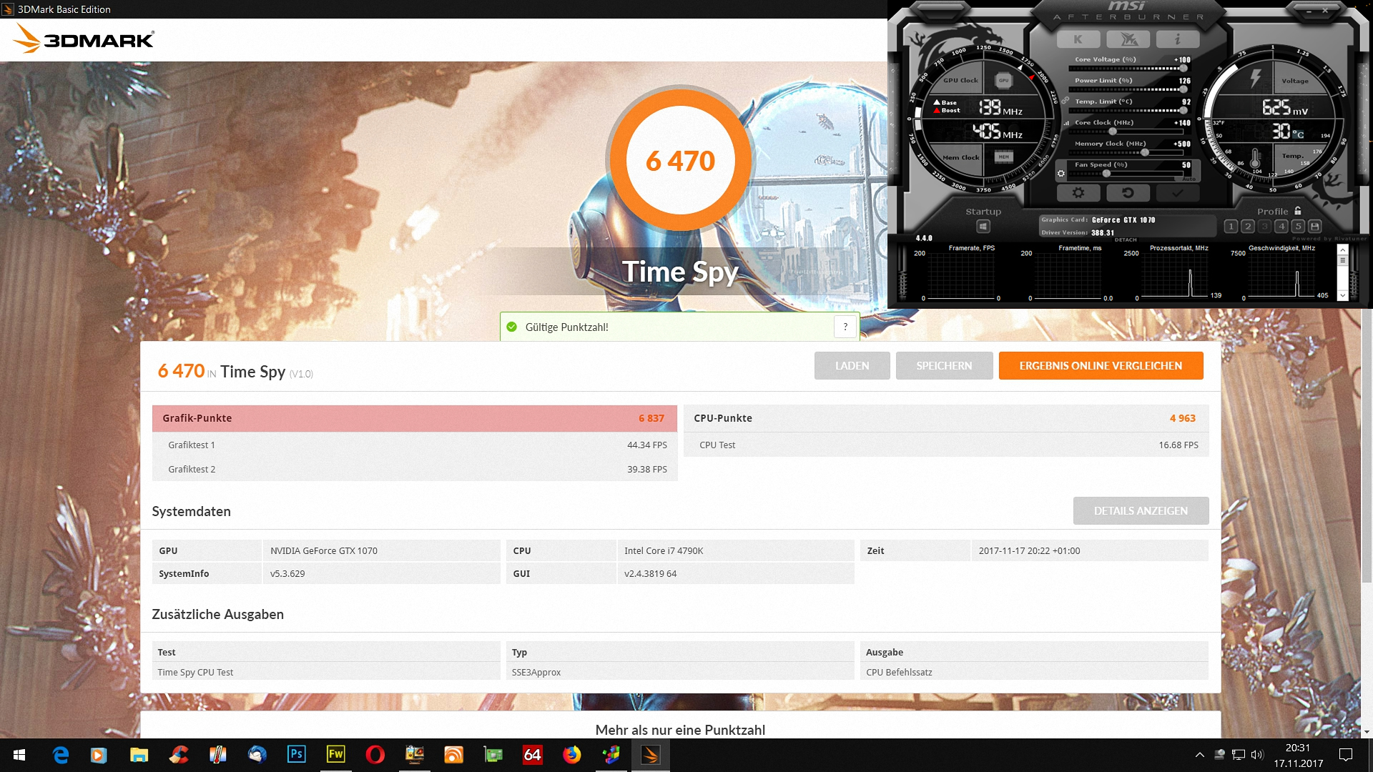Click the Afterburner info button
The image size is (1373, 772).
coord(1177,39)
